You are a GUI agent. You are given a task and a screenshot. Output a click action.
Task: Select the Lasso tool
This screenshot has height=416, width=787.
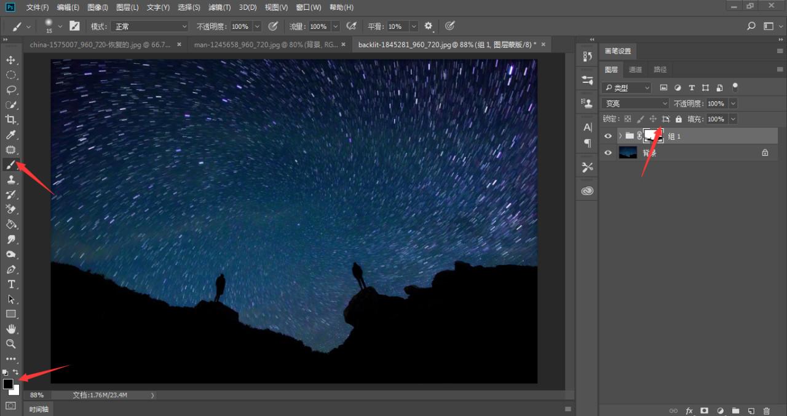[x=10, y=90]
